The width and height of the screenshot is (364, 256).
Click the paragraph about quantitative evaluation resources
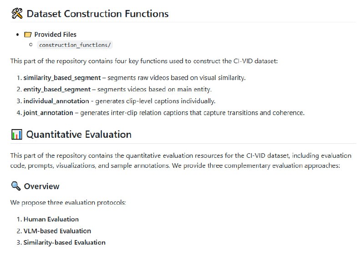pyautogui.click(x=181, y=161)
